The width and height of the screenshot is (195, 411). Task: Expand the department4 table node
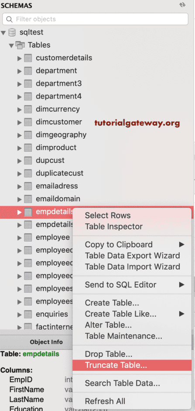pos(19,97)
